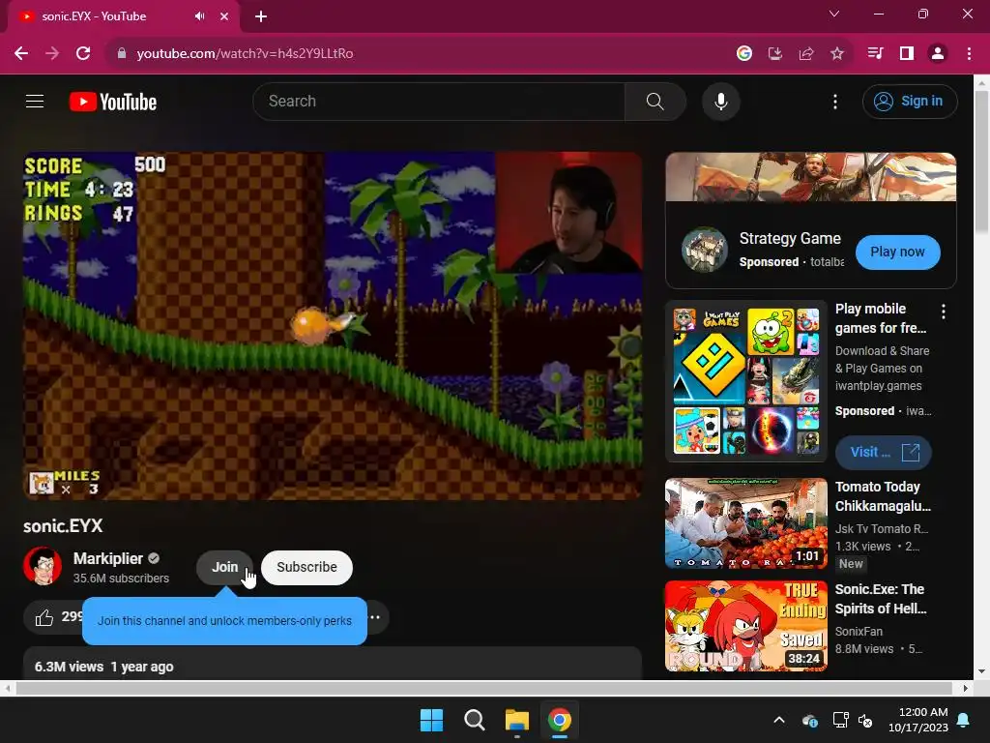Open the YouTube hamburger guide menu

click(x=35, y=101)
